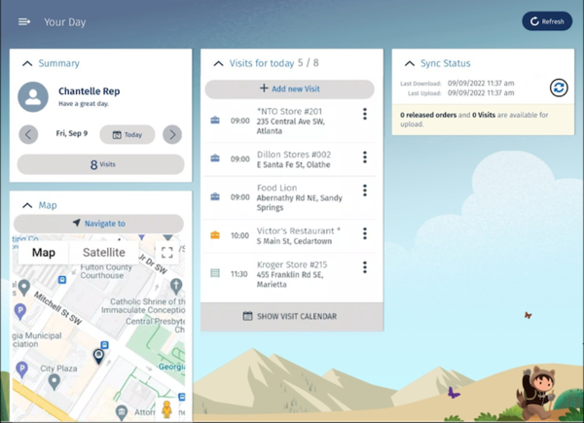Open the 8 Visits summary bar
This screenshot has height=423, width=584.
pyautogui.click(x=100, y=164)
